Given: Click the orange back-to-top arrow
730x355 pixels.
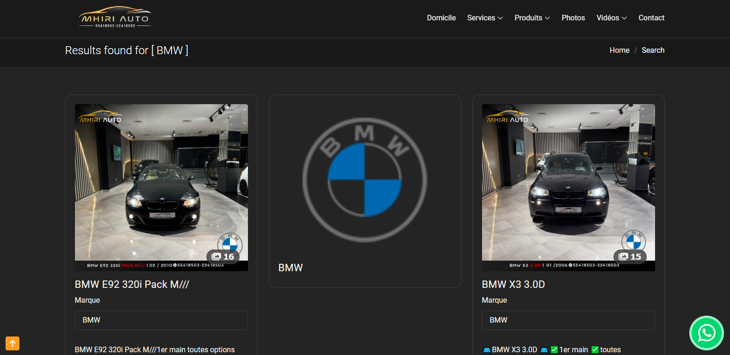Looking at the screenshot, I should point(12,343).
